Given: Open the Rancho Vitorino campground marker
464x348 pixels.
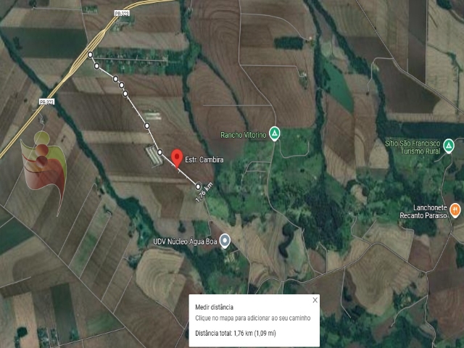Looking at the screenshot, I should 275,133.
